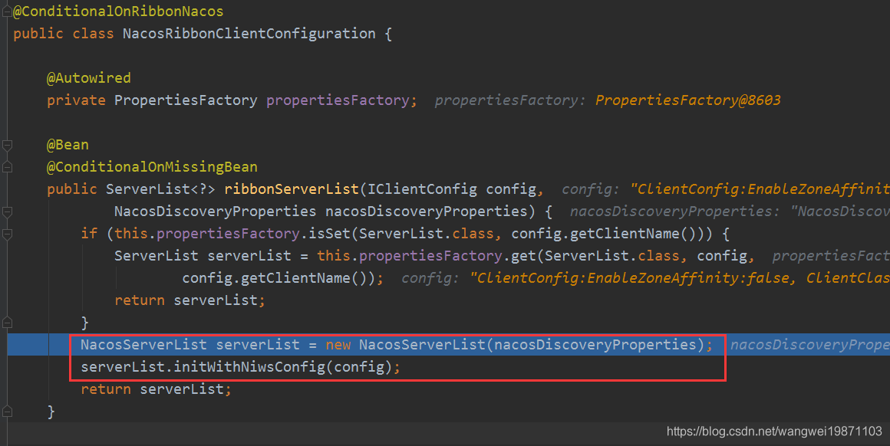Toggle fold marker beside the @Bean annotation

pos(7,145)
